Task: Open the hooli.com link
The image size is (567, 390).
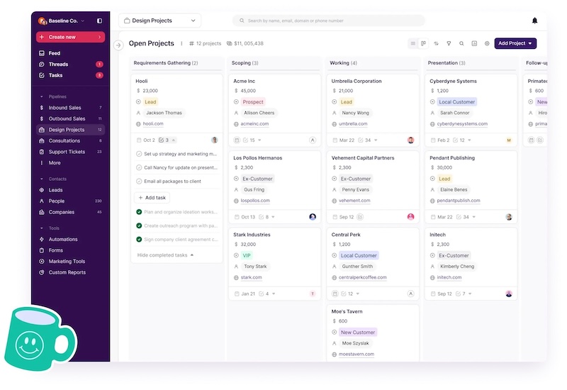Action: click(x=154, y=124)
